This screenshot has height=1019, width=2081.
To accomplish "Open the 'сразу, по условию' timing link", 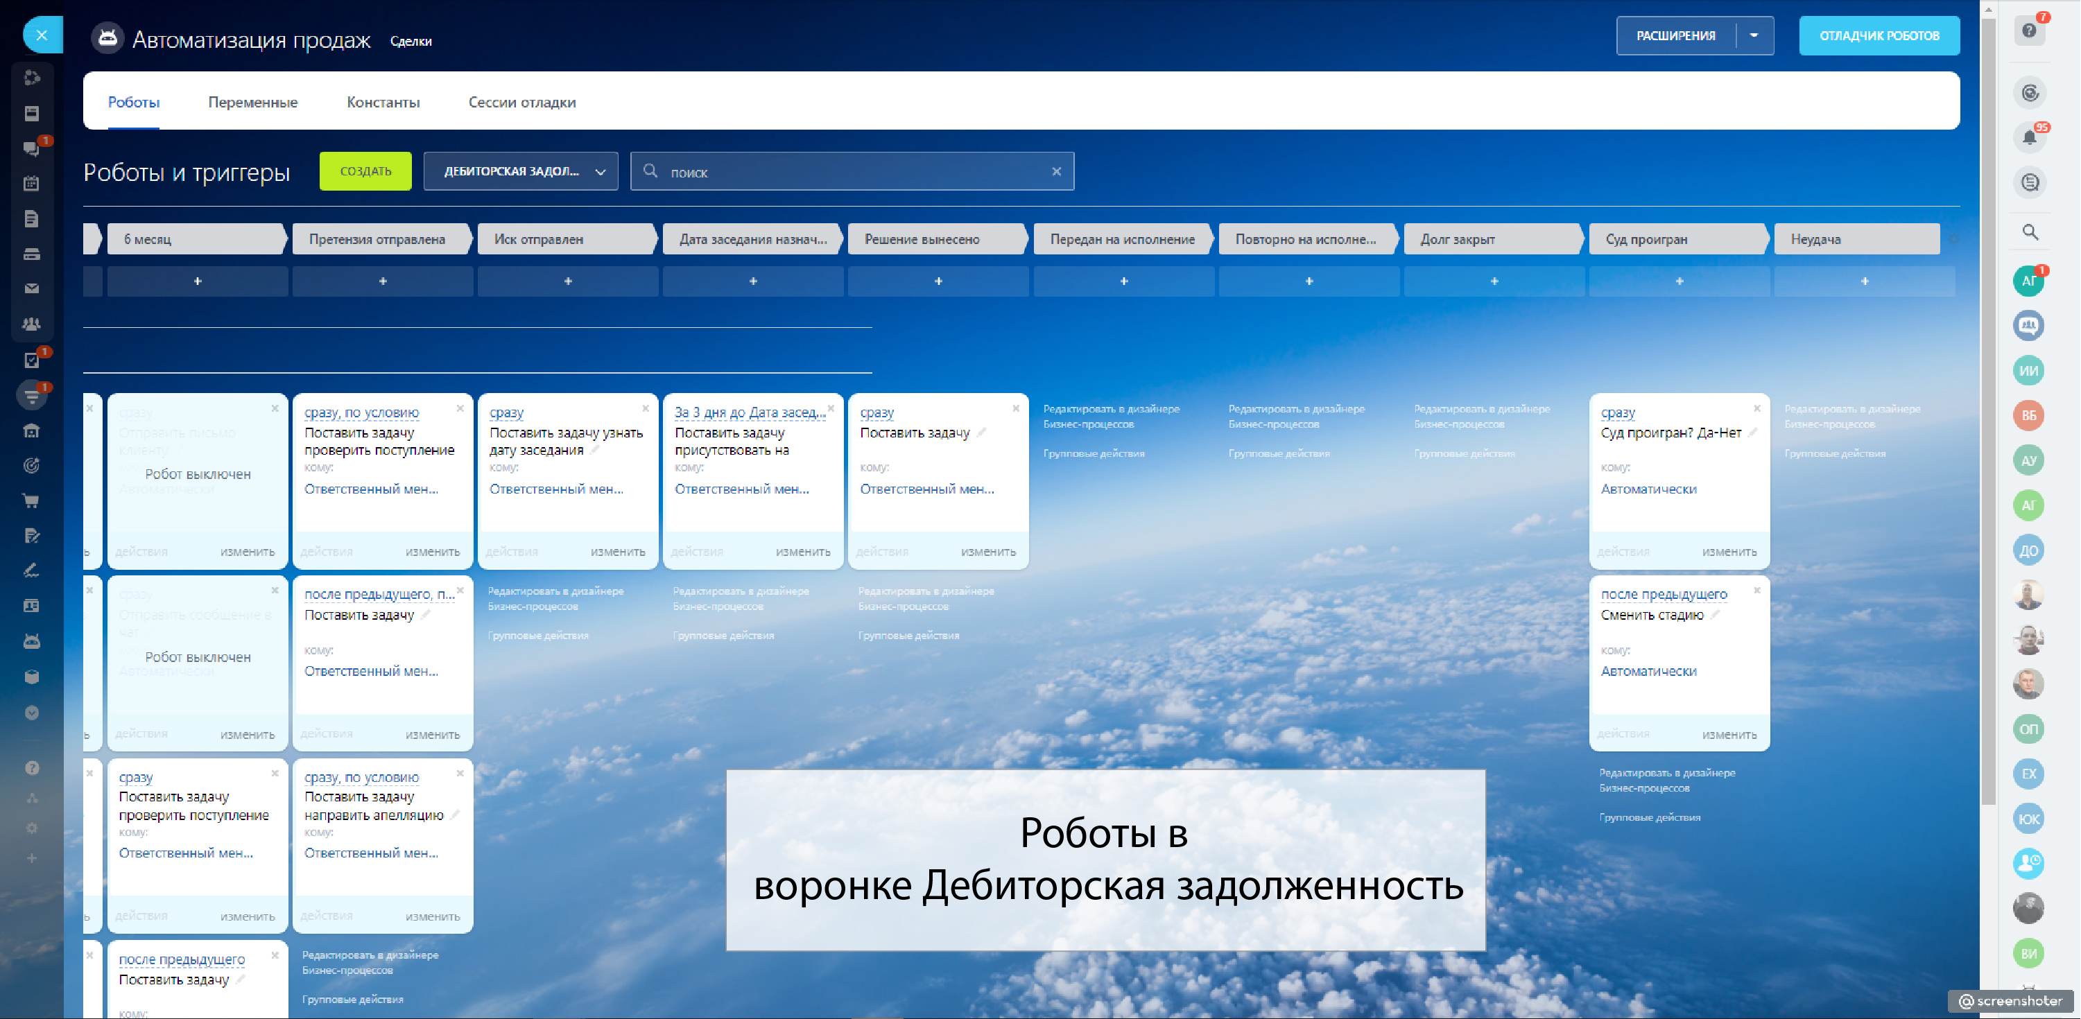I will pyautogui.click(x=361, y=412).
